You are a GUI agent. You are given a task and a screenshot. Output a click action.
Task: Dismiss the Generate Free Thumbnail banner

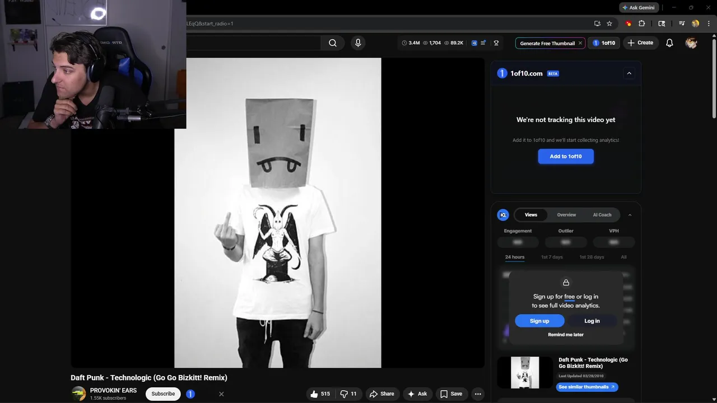pyautogui.click(x=580, y=43)
